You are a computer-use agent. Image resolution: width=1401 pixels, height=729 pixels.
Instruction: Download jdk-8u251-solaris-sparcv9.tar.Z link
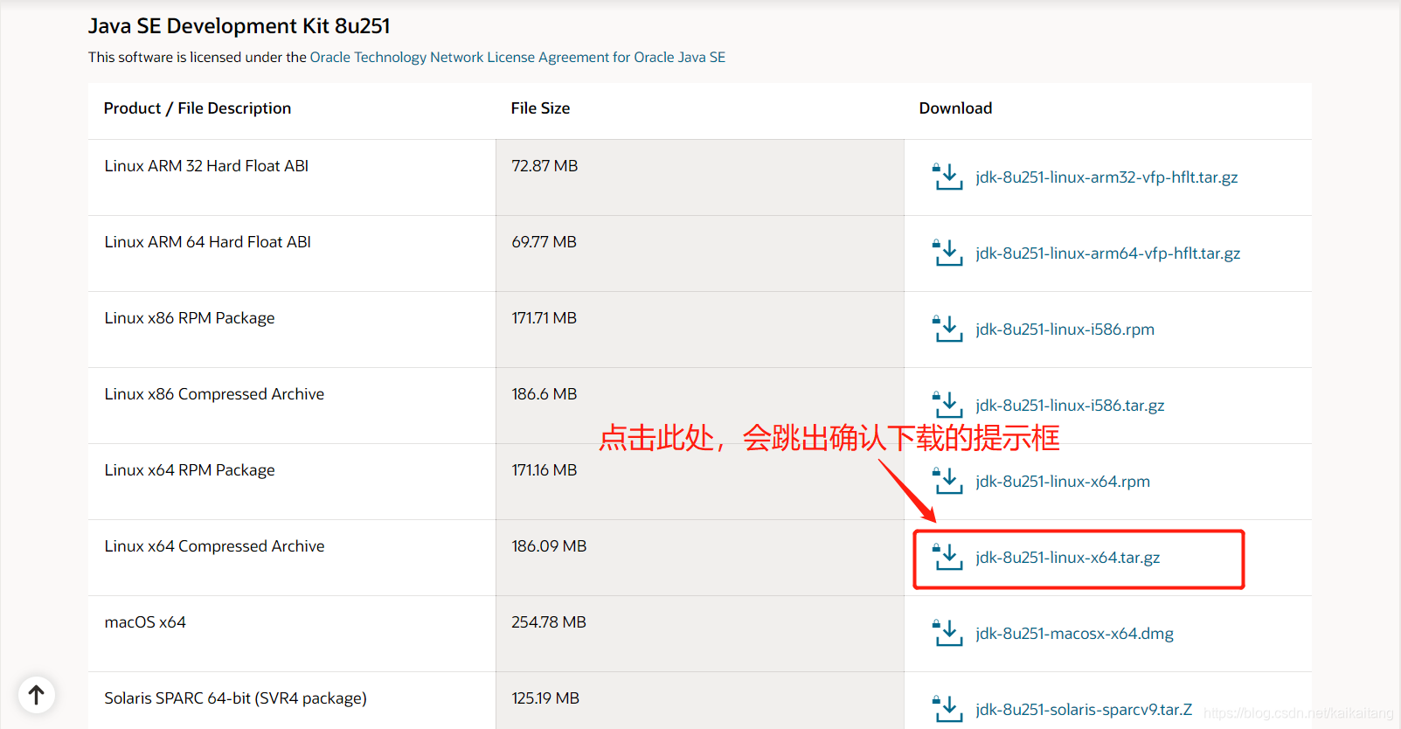pyautogui.click(x=1084, y=709)
